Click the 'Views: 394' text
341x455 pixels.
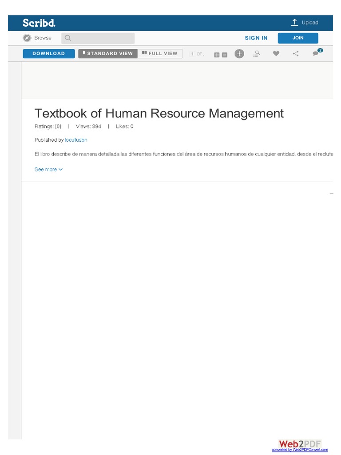tap(88, 127)
